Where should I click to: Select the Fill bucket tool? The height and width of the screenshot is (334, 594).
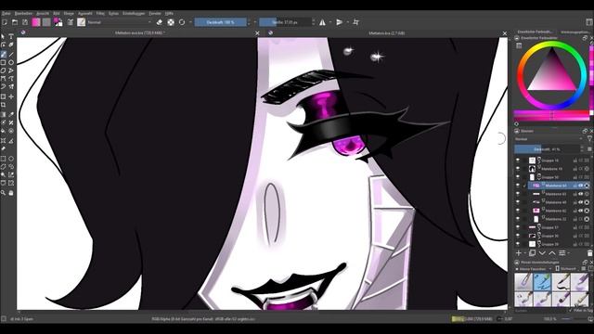point(4,131)
